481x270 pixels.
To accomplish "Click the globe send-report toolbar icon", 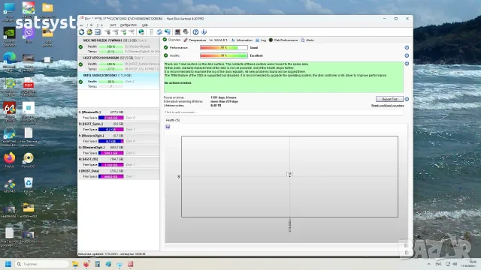I will 141,31.
